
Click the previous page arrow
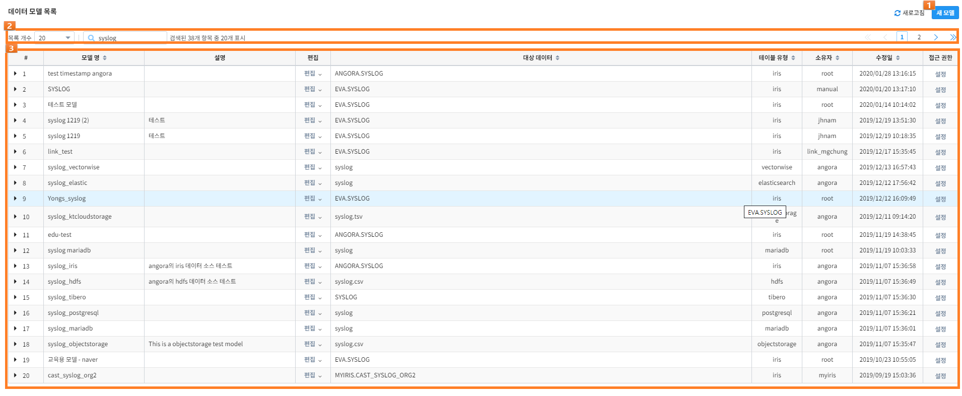pos(885,37)
